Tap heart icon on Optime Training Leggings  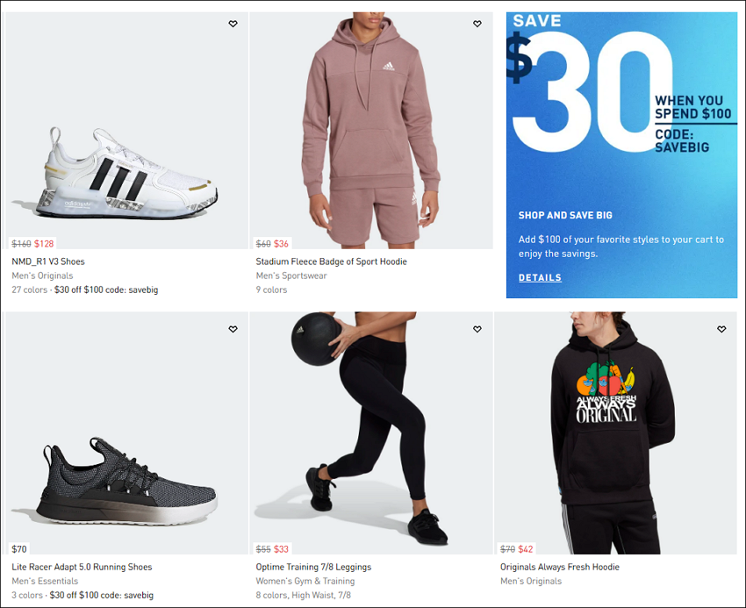(477, 329)
